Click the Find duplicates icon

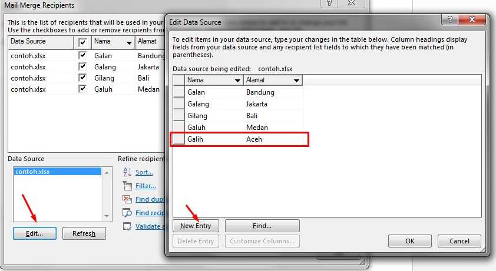[x=127, y=199]
